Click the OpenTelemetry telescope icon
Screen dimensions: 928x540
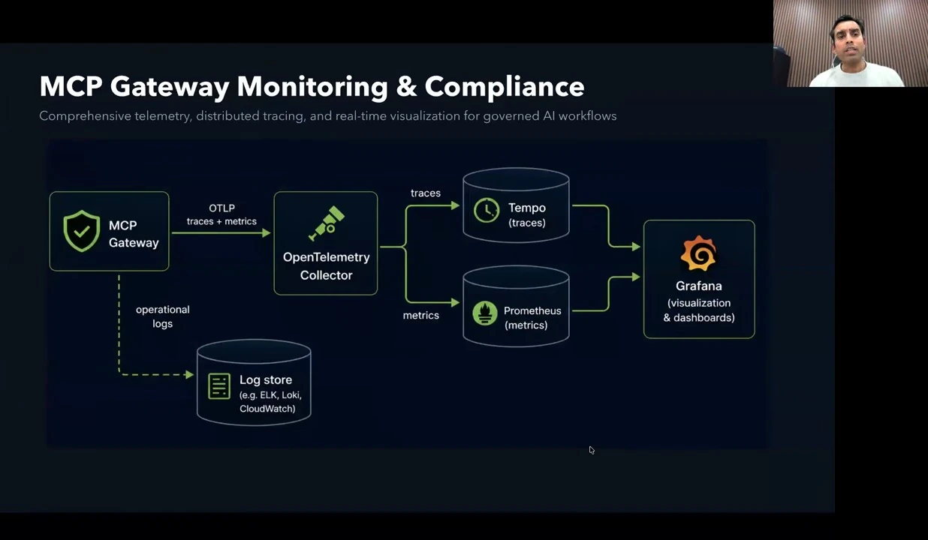326,223
